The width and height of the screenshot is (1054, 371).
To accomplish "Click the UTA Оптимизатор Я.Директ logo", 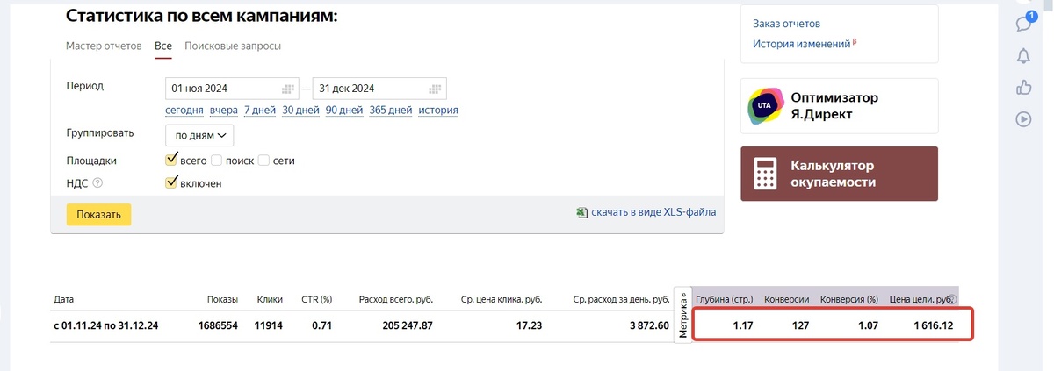I will pos(765,106).
